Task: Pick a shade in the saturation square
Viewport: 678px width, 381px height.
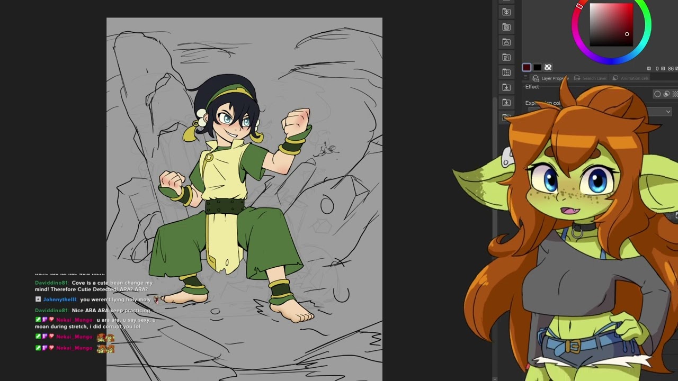Action: pyautogui.click(x=611, y=25)
